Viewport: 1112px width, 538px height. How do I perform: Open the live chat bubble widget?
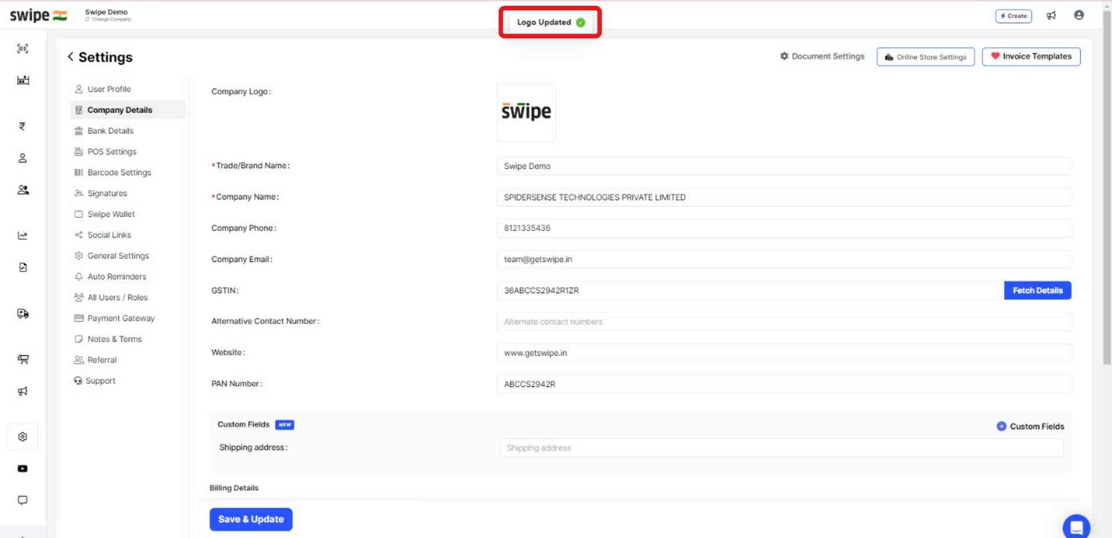coord(1076,527)
